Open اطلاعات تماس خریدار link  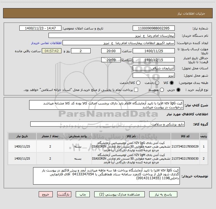point(46,43)
